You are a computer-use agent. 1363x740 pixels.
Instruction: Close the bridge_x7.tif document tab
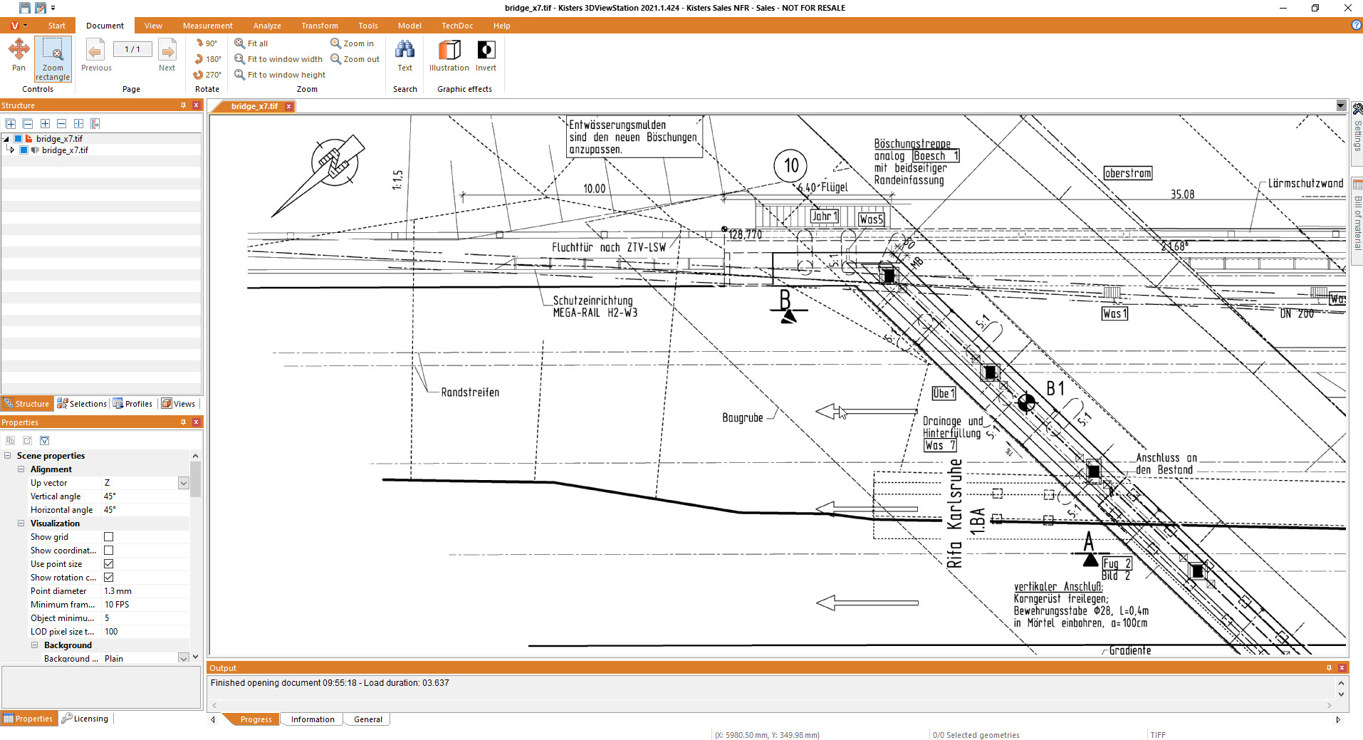288,106
